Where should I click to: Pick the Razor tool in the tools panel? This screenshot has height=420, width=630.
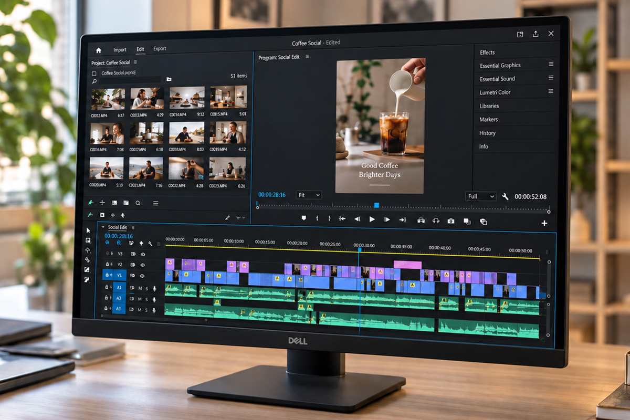click(88, 260)
